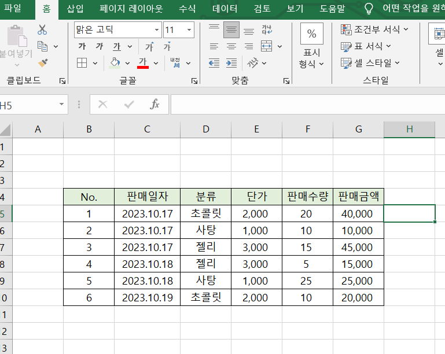Switch to the 수식 tab
Screen dimensions: 445x354
187,9
